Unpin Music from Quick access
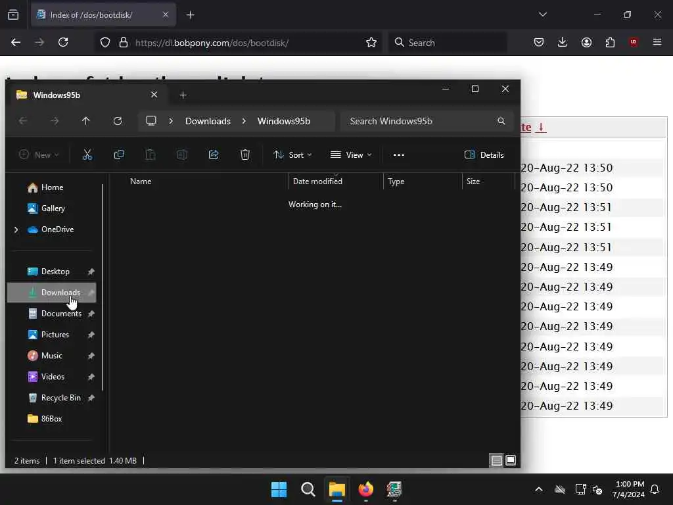 click(x=91, y=356)
